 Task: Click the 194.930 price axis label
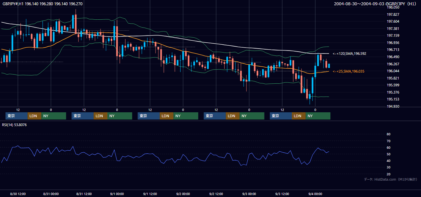click(x=393, y=106)
